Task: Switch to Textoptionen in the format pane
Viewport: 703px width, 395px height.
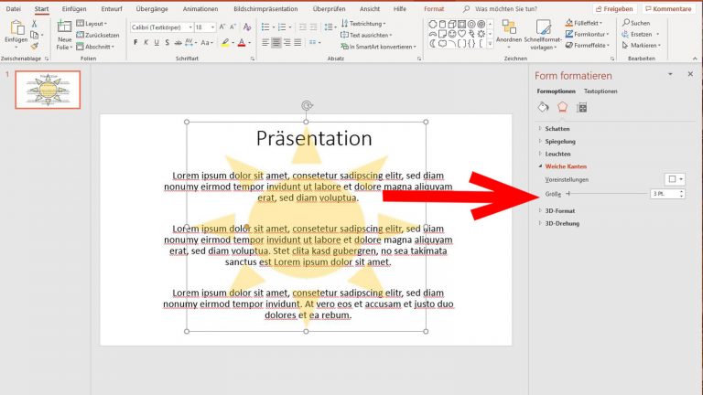Action: [x=600, y=91]
